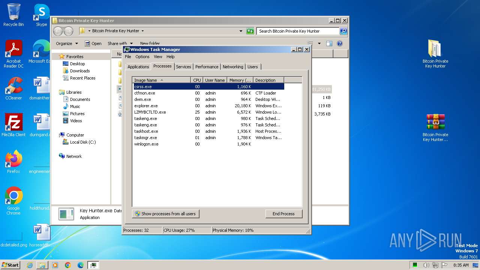Sort processes by Image Name column
Screen dimensions: 480x270
[161, 80]
